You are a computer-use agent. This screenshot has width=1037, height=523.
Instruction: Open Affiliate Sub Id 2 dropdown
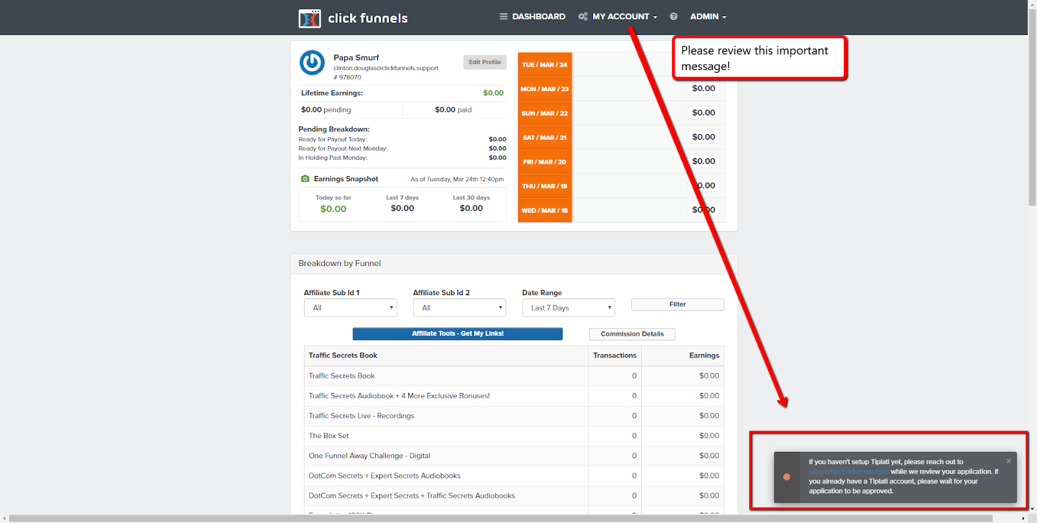[x=460, y=307]
